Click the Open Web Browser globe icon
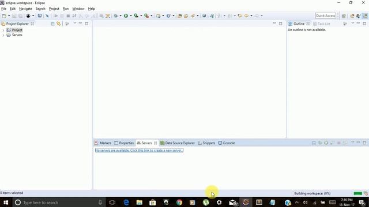Viewport: 369px width, 207px height. click(x=204, y=16)
